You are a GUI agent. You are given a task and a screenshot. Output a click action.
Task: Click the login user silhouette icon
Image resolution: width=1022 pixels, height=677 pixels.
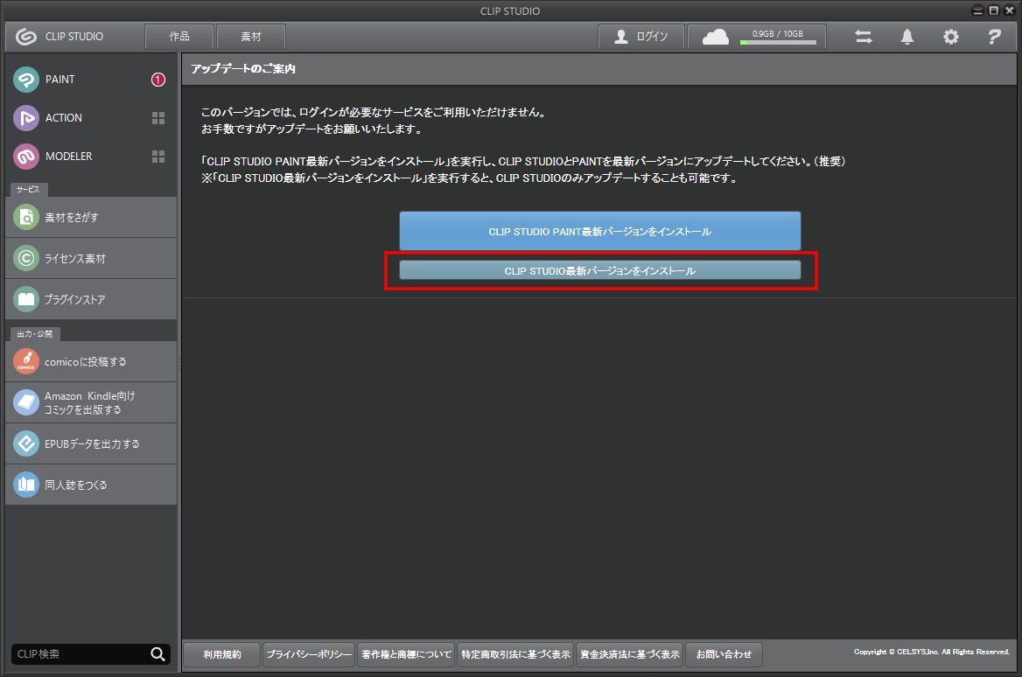(x=621, y=37)
